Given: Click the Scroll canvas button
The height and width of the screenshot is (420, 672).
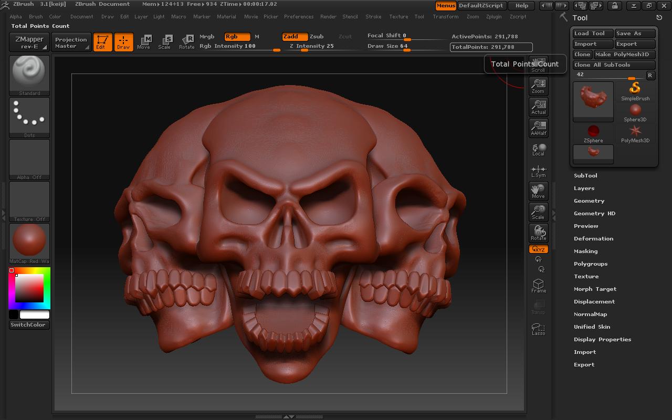Looking at the screenshot, I should tap(538, 65).
